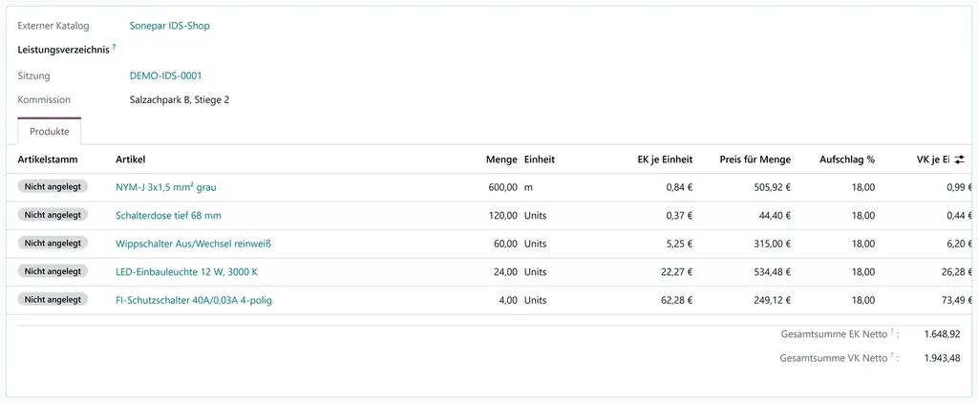Open column settings adjust icon

[x=959, y=159]
